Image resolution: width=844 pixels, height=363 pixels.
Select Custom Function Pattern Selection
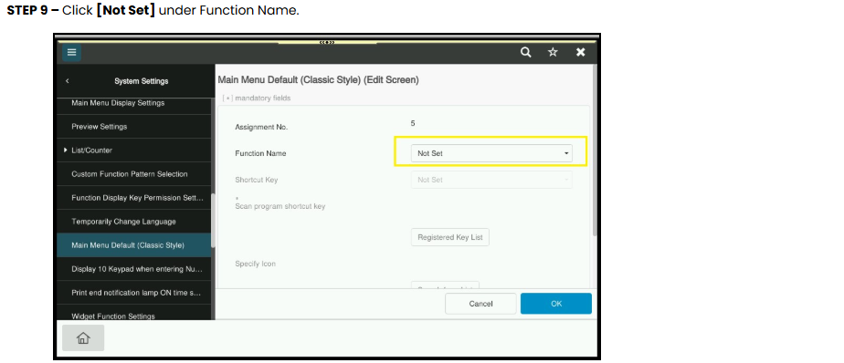[134, 174]
